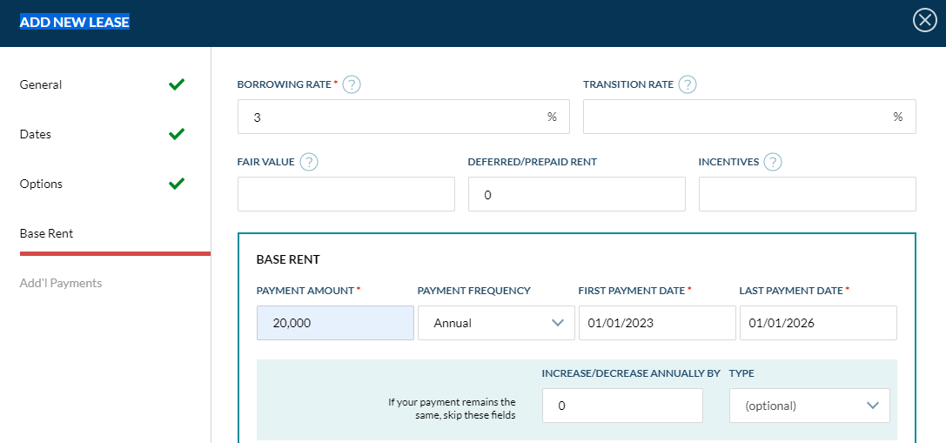Click the green checkmark beside General

pos(177,84)
